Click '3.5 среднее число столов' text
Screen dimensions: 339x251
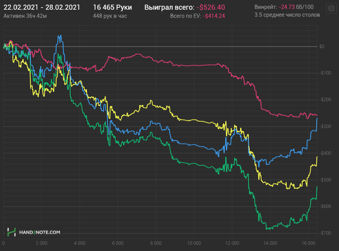[287, 15]
